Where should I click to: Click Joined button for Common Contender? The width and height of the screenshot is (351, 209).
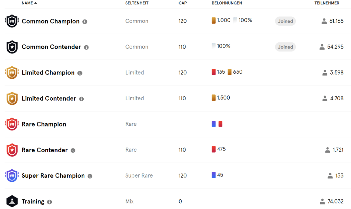coord(286,47)
